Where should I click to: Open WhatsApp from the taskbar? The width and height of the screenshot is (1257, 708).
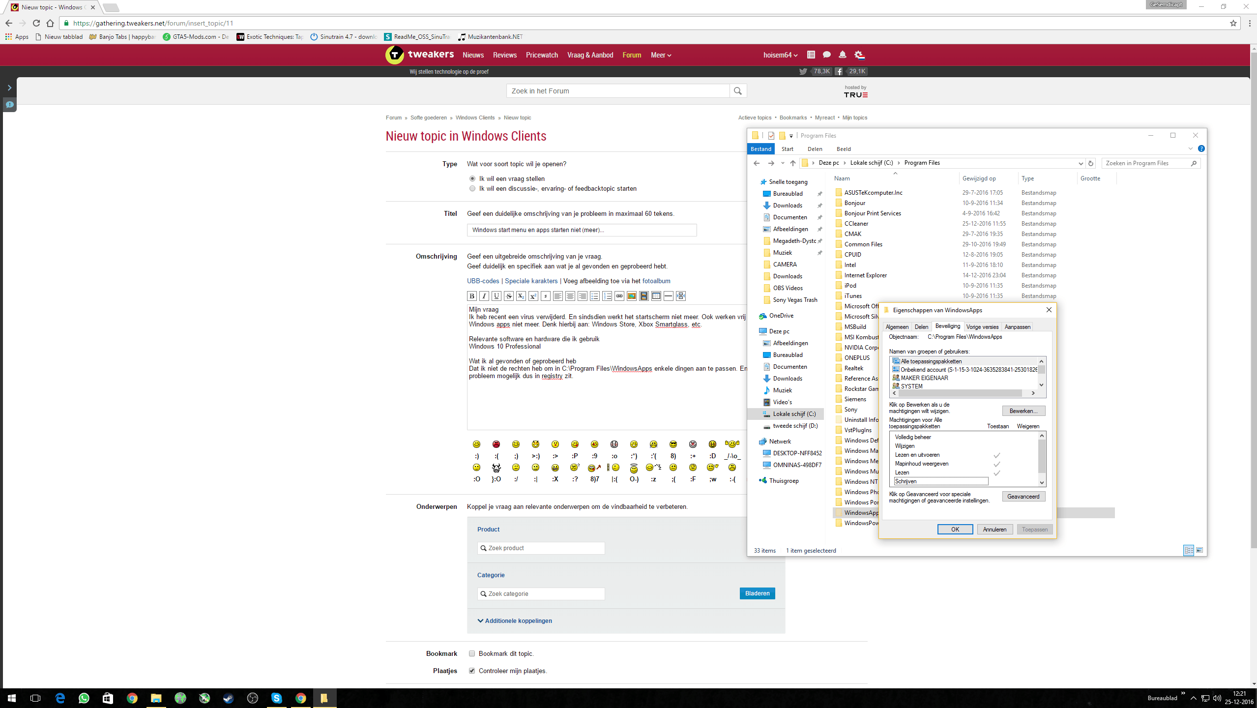(84, 698)
